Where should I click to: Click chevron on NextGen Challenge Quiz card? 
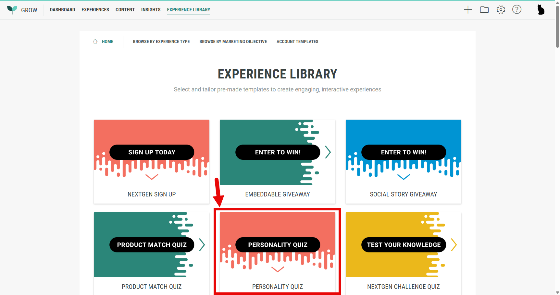454,245
